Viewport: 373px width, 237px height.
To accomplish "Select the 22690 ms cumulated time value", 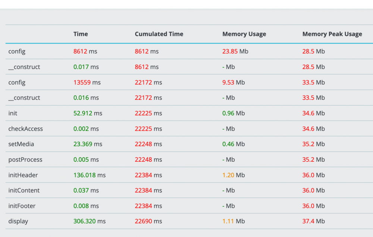I will click(x=148, y=221).
